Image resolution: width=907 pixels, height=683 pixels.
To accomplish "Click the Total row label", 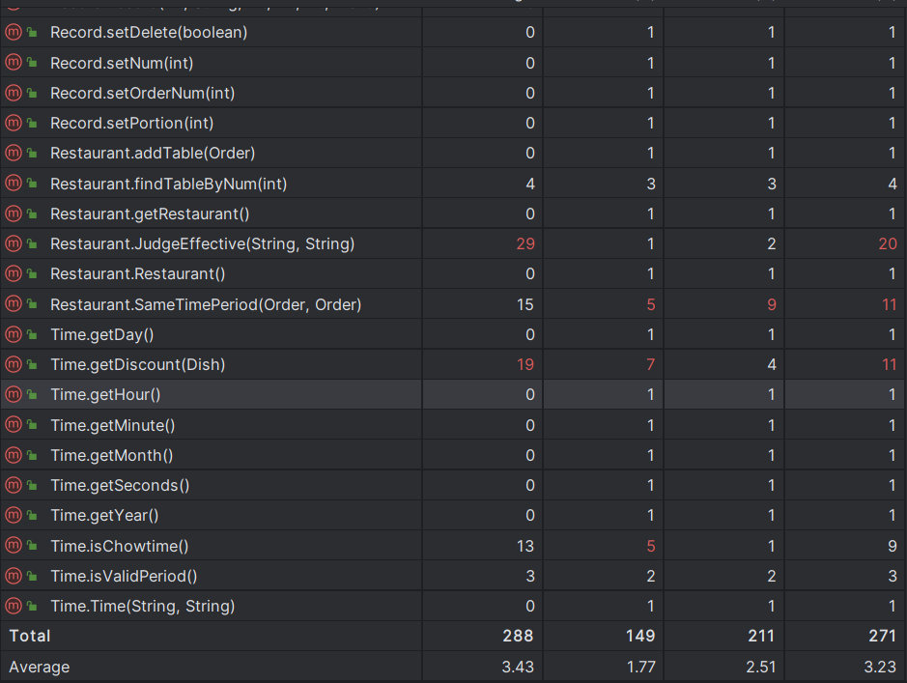I will point(30,636).
